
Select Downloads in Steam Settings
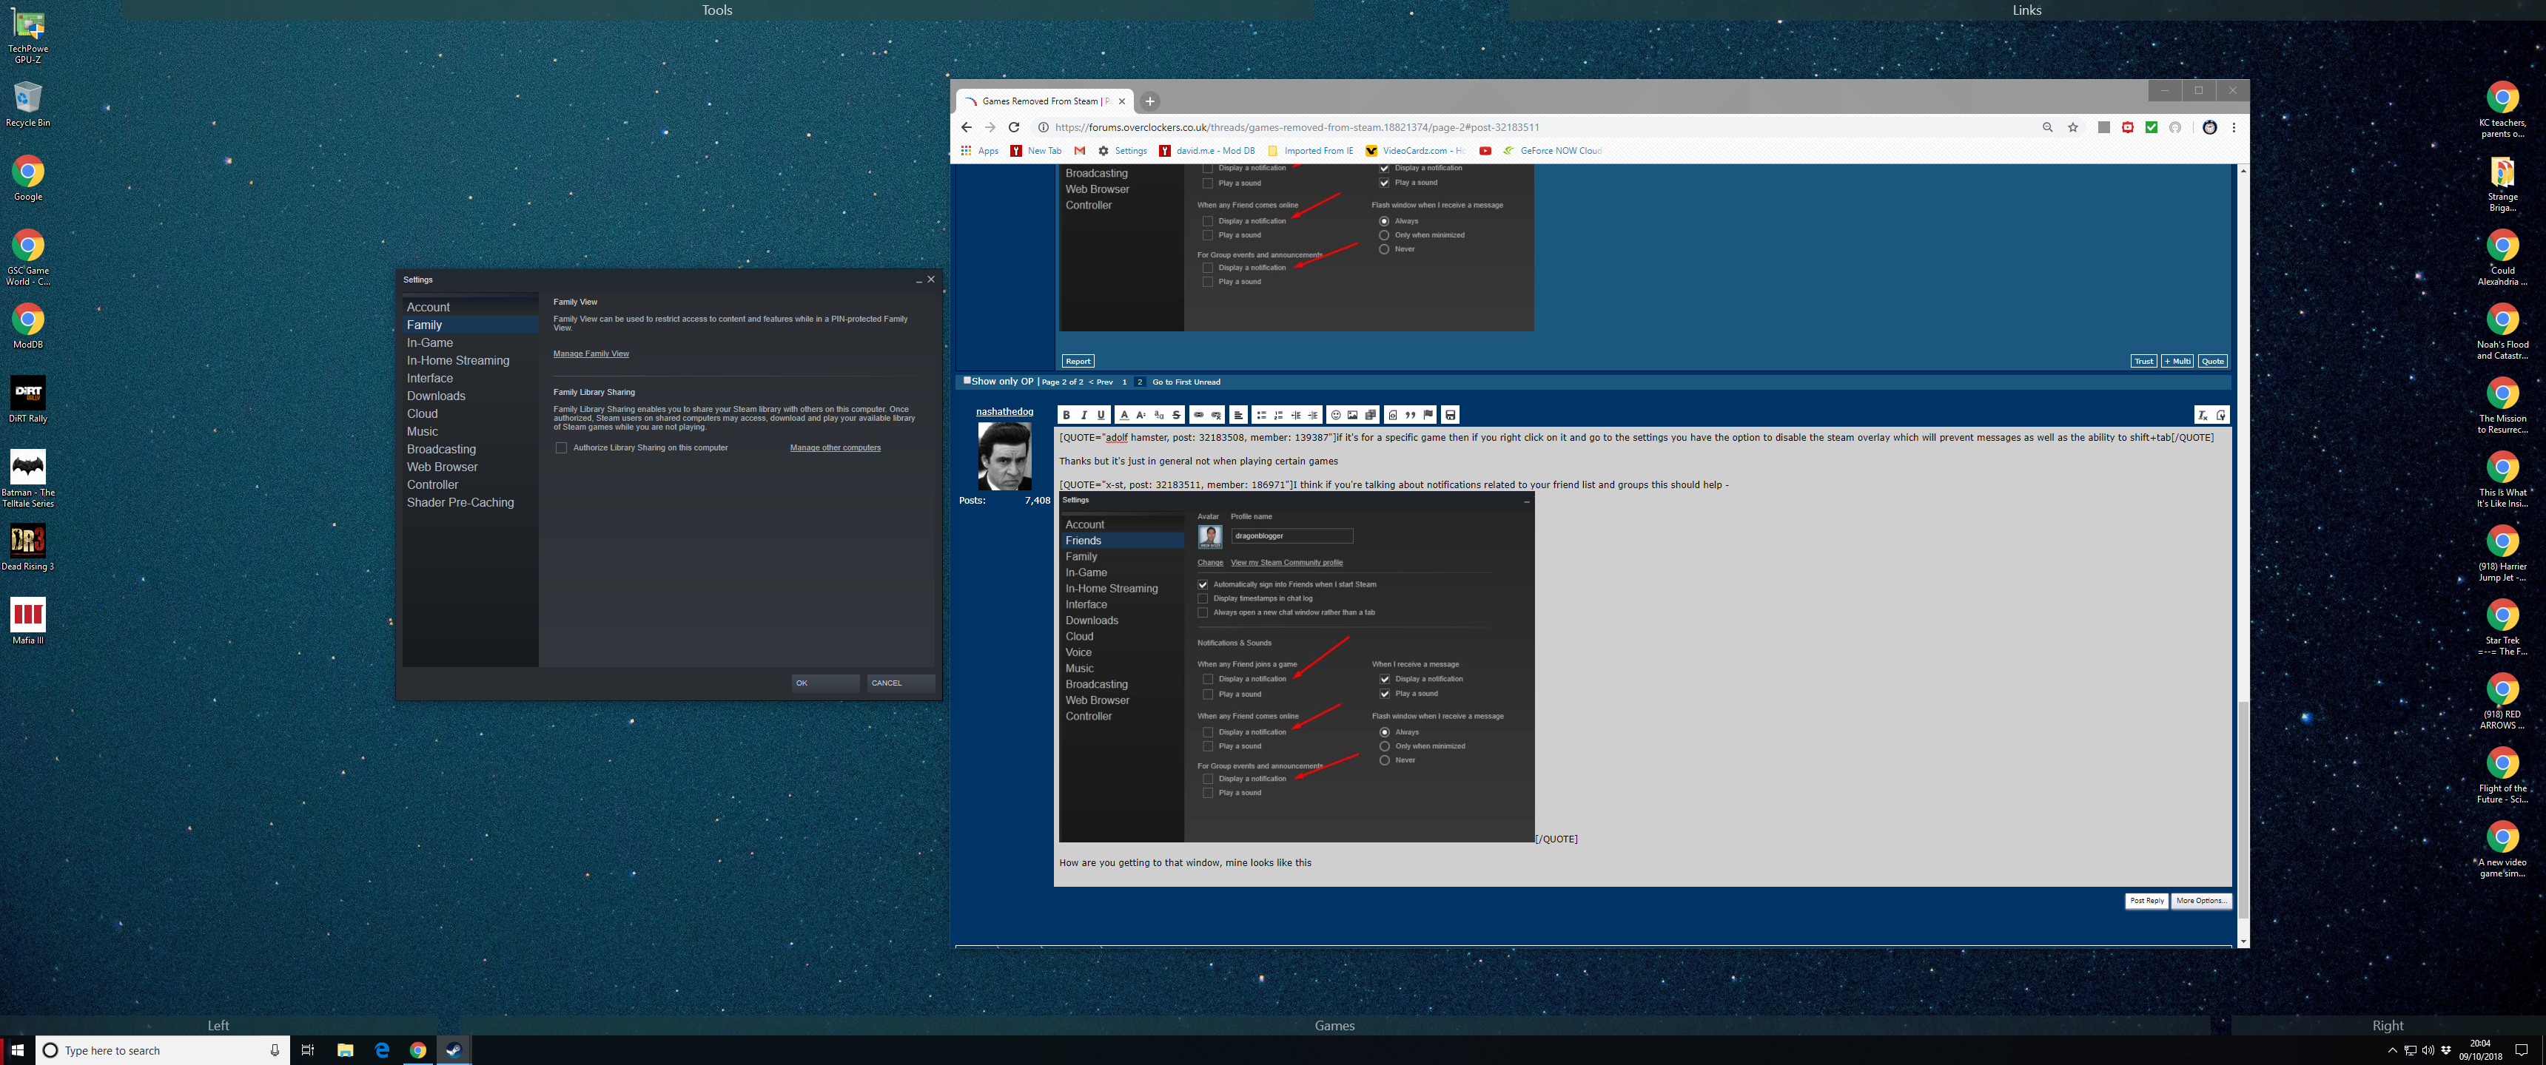point(471,396)
